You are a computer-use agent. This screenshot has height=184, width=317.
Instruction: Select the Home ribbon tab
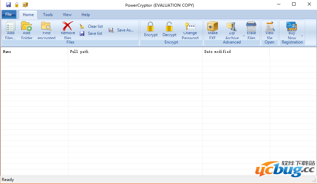(x=28, y=14)
